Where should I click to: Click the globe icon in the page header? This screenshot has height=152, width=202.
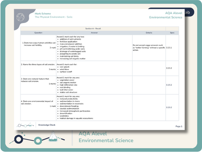pos(20,17)
